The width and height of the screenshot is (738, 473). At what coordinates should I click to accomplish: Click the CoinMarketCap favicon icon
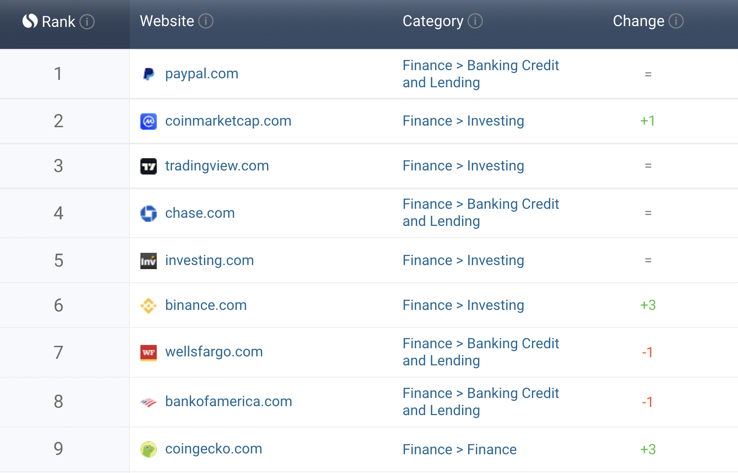[149, 121]
